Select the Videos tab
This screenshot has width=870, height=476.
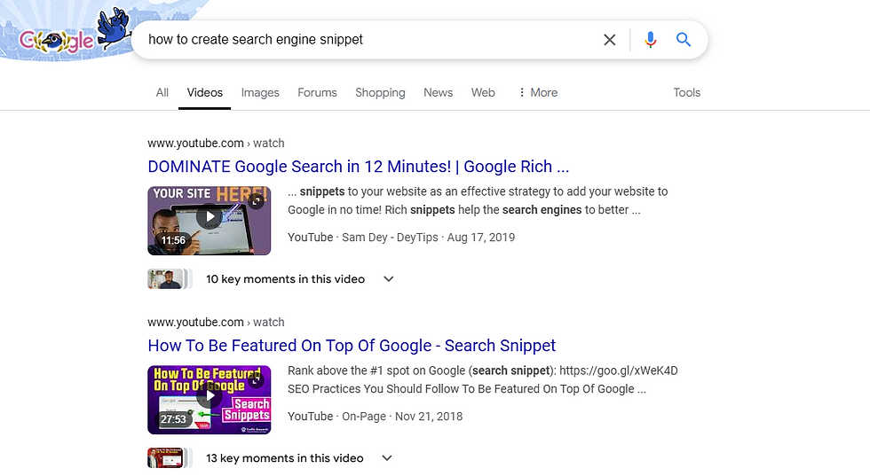205,92
